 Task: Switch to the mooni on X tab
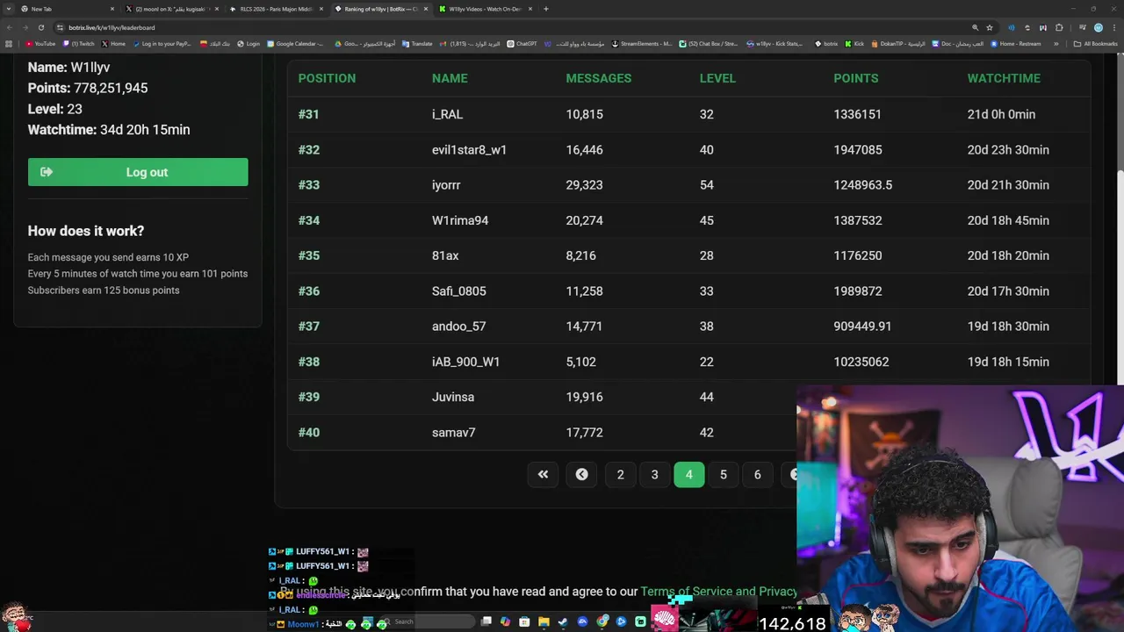point(171,9)
